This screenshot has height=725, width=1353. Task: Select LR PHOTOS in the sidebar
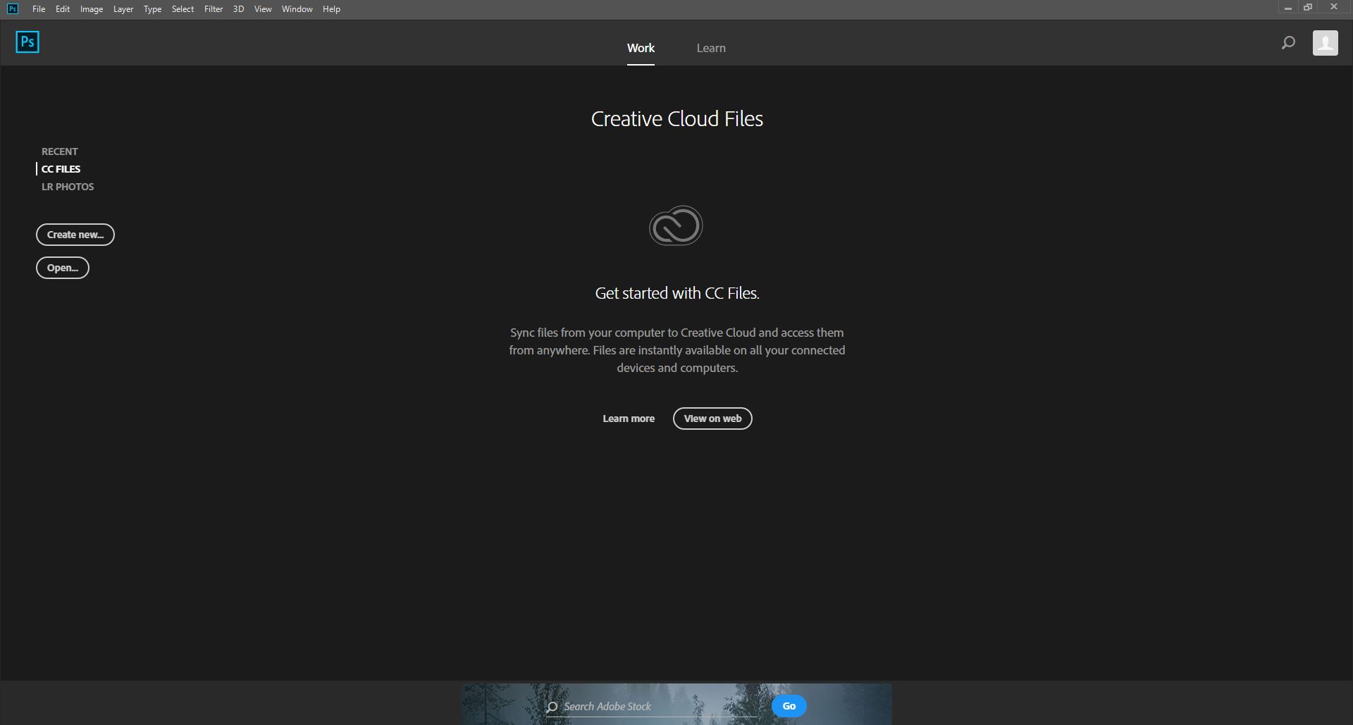68,187
